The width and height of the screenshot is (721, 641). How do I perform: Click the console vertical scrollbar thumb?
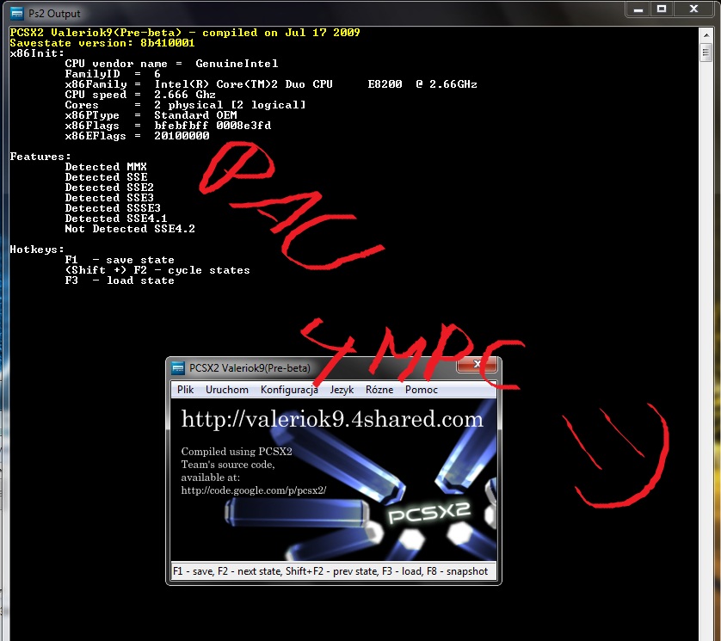[706, 52]
